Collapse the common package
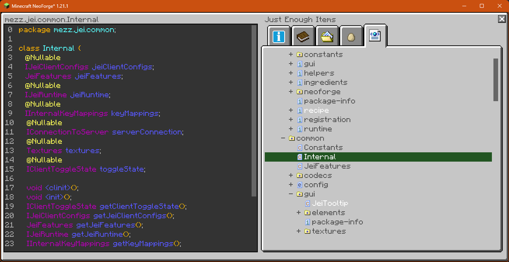The image size is (509, 262). pyautogui.click(x=283, y=138)
